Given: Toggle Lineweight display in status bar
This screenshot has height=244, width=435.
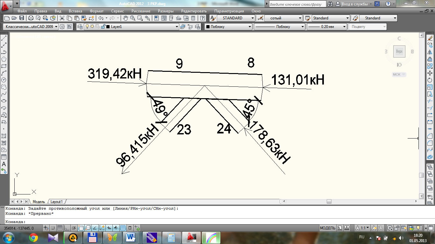Looking at the screenshot, I should 116,228.
